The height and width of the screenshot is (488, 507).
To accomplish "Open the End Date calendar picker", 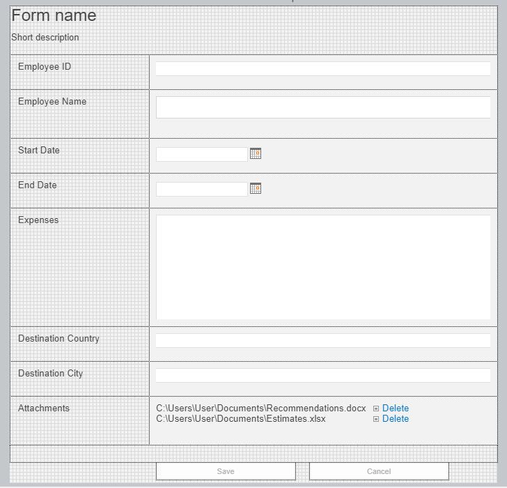I will click(x=256, y=188).
